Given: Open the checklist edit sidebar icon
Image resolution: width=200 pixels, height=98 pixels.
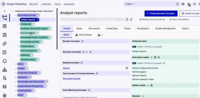Looking at the screenshot, I should [x=5, y=52].
